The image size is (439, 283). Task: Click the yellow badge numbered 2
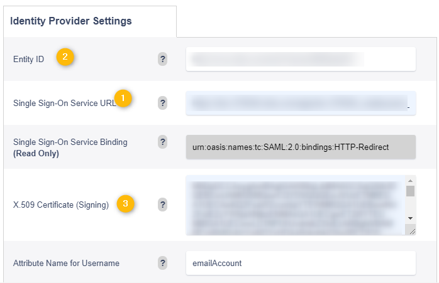point(65,57)
